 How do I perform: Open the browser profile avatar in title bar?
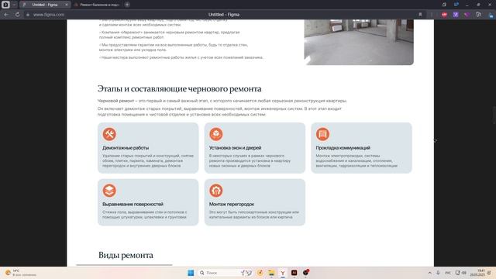tap(456, 5)
